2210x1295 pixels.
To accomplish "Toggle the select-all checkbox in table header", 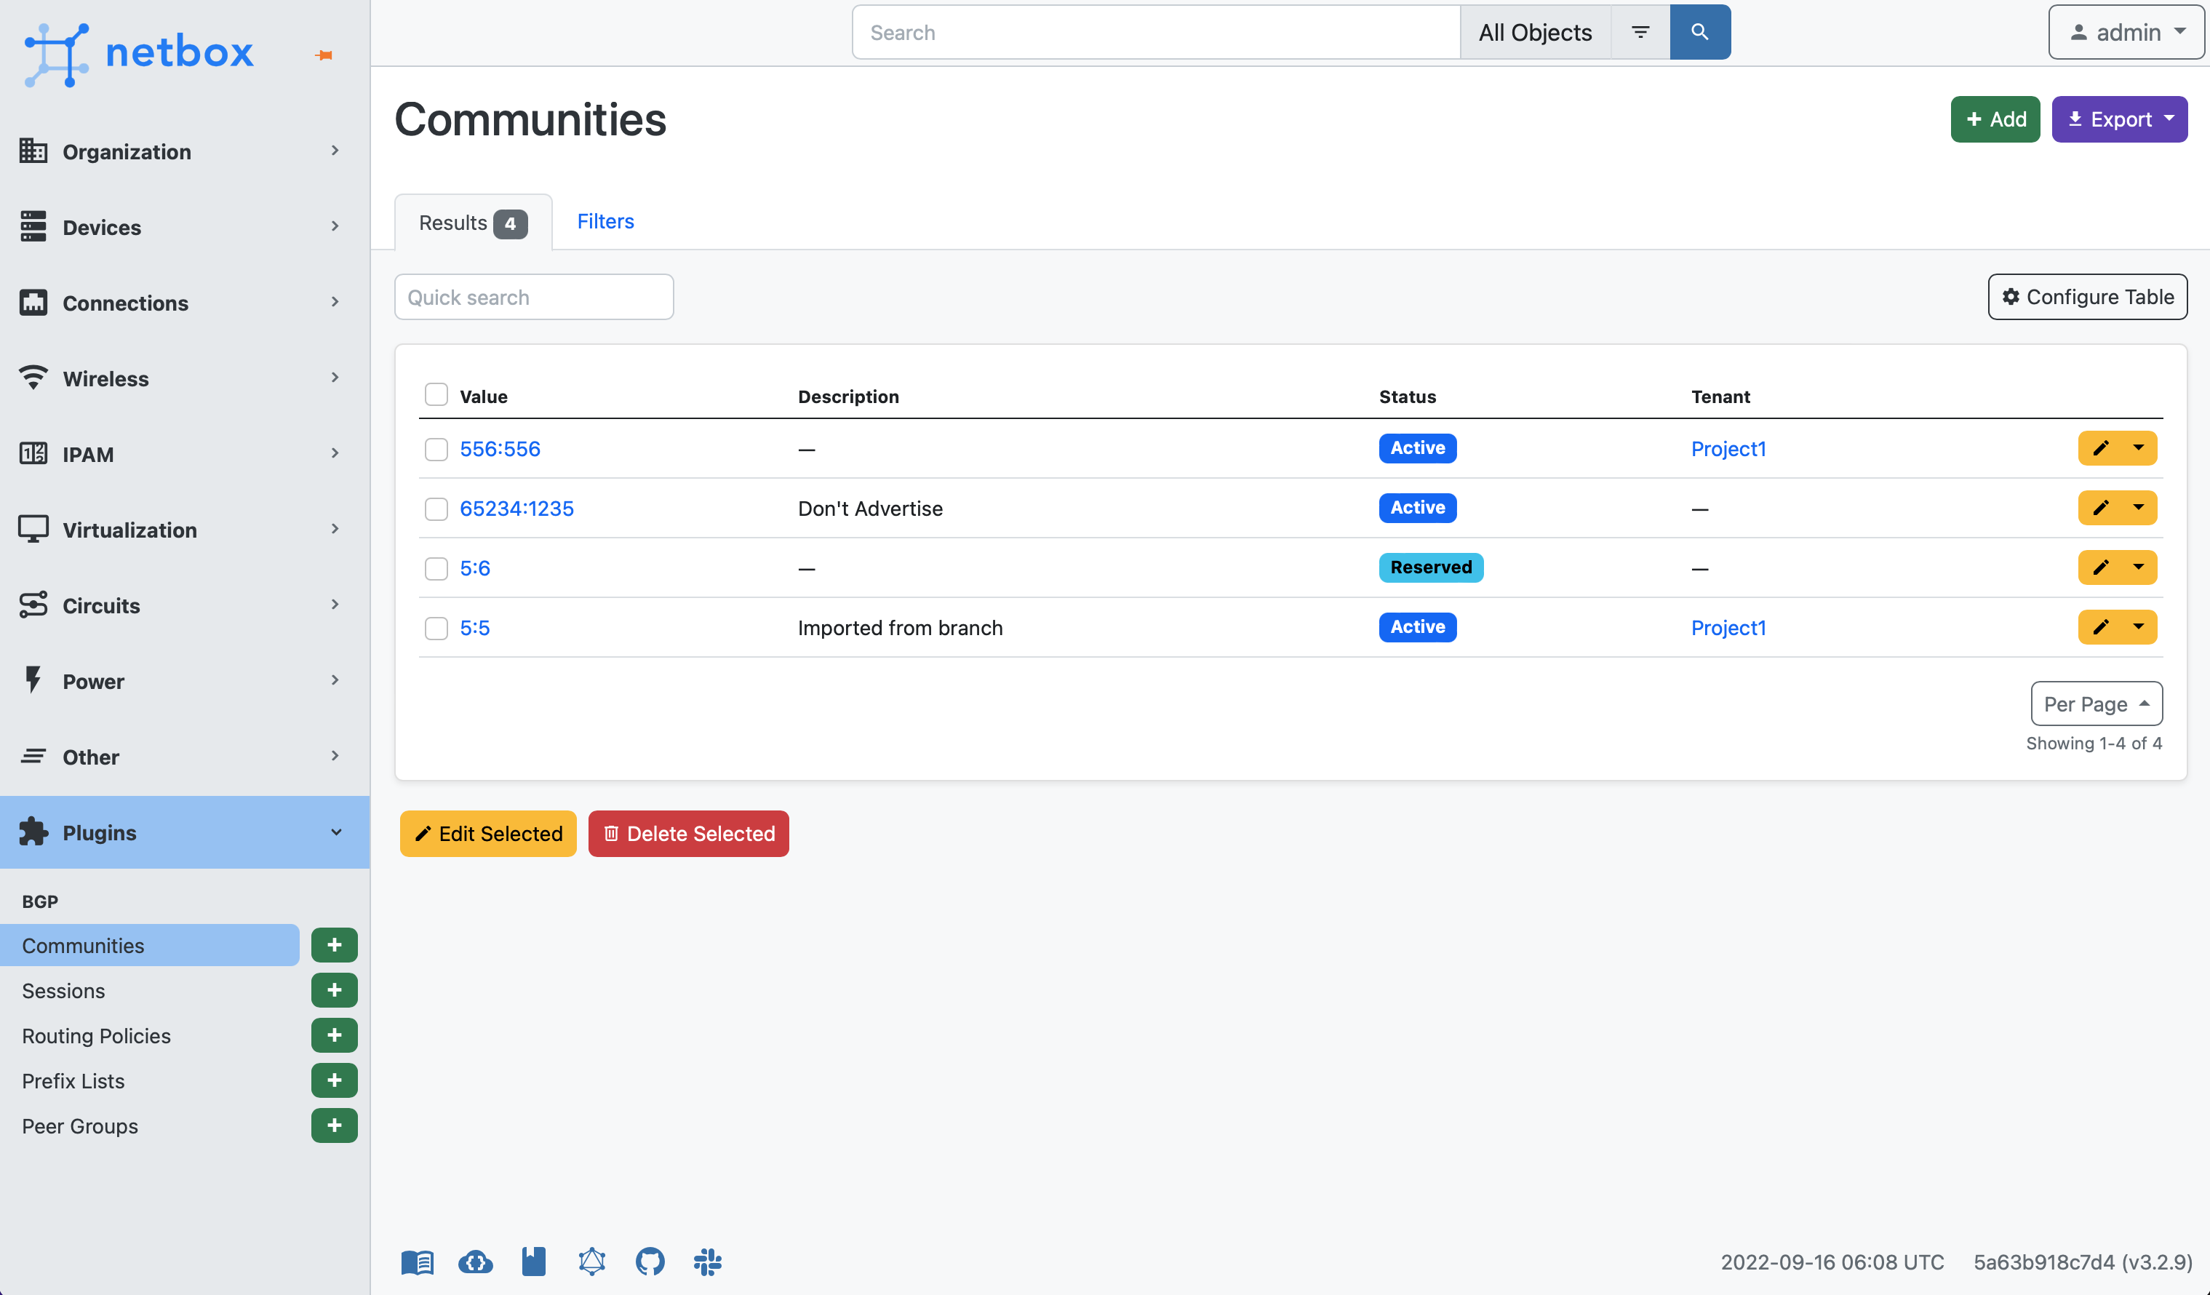I will click(x=436, y=395).
